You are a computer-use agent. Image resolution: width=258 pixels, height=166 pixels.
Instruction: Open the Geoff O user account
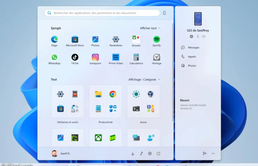61,154
